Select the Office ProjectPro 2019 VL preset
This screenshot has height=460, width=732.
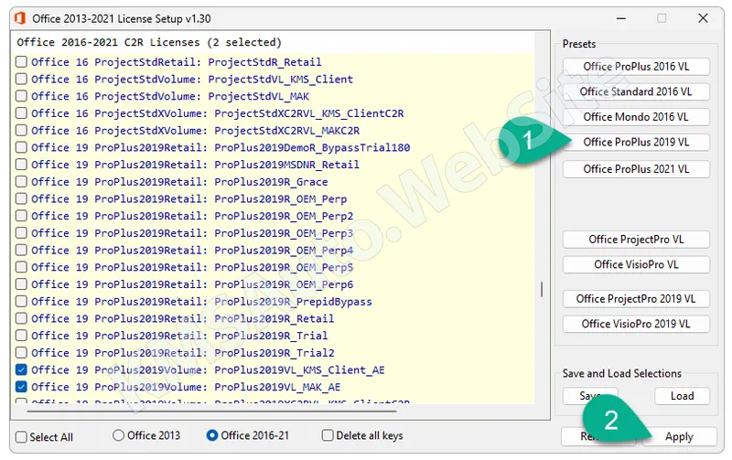point(636,298)
